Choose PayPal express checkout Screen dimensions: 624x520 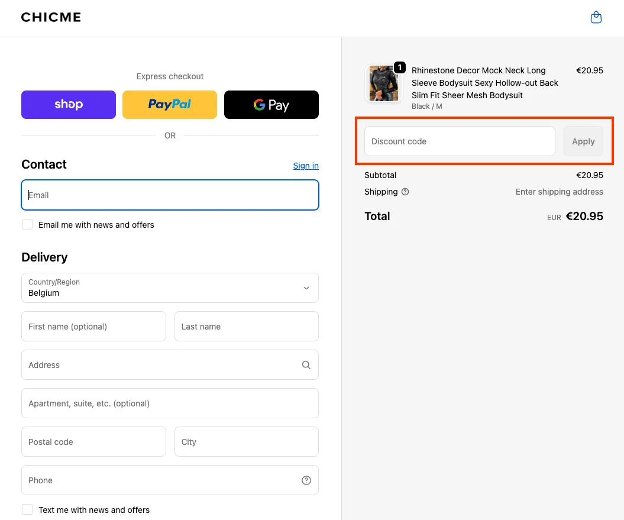click(x=170, y=105)
